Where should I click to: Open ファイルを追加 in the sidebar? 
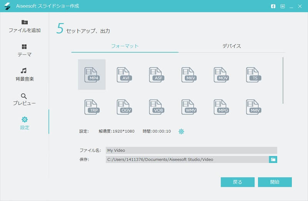tap(25, 26)
